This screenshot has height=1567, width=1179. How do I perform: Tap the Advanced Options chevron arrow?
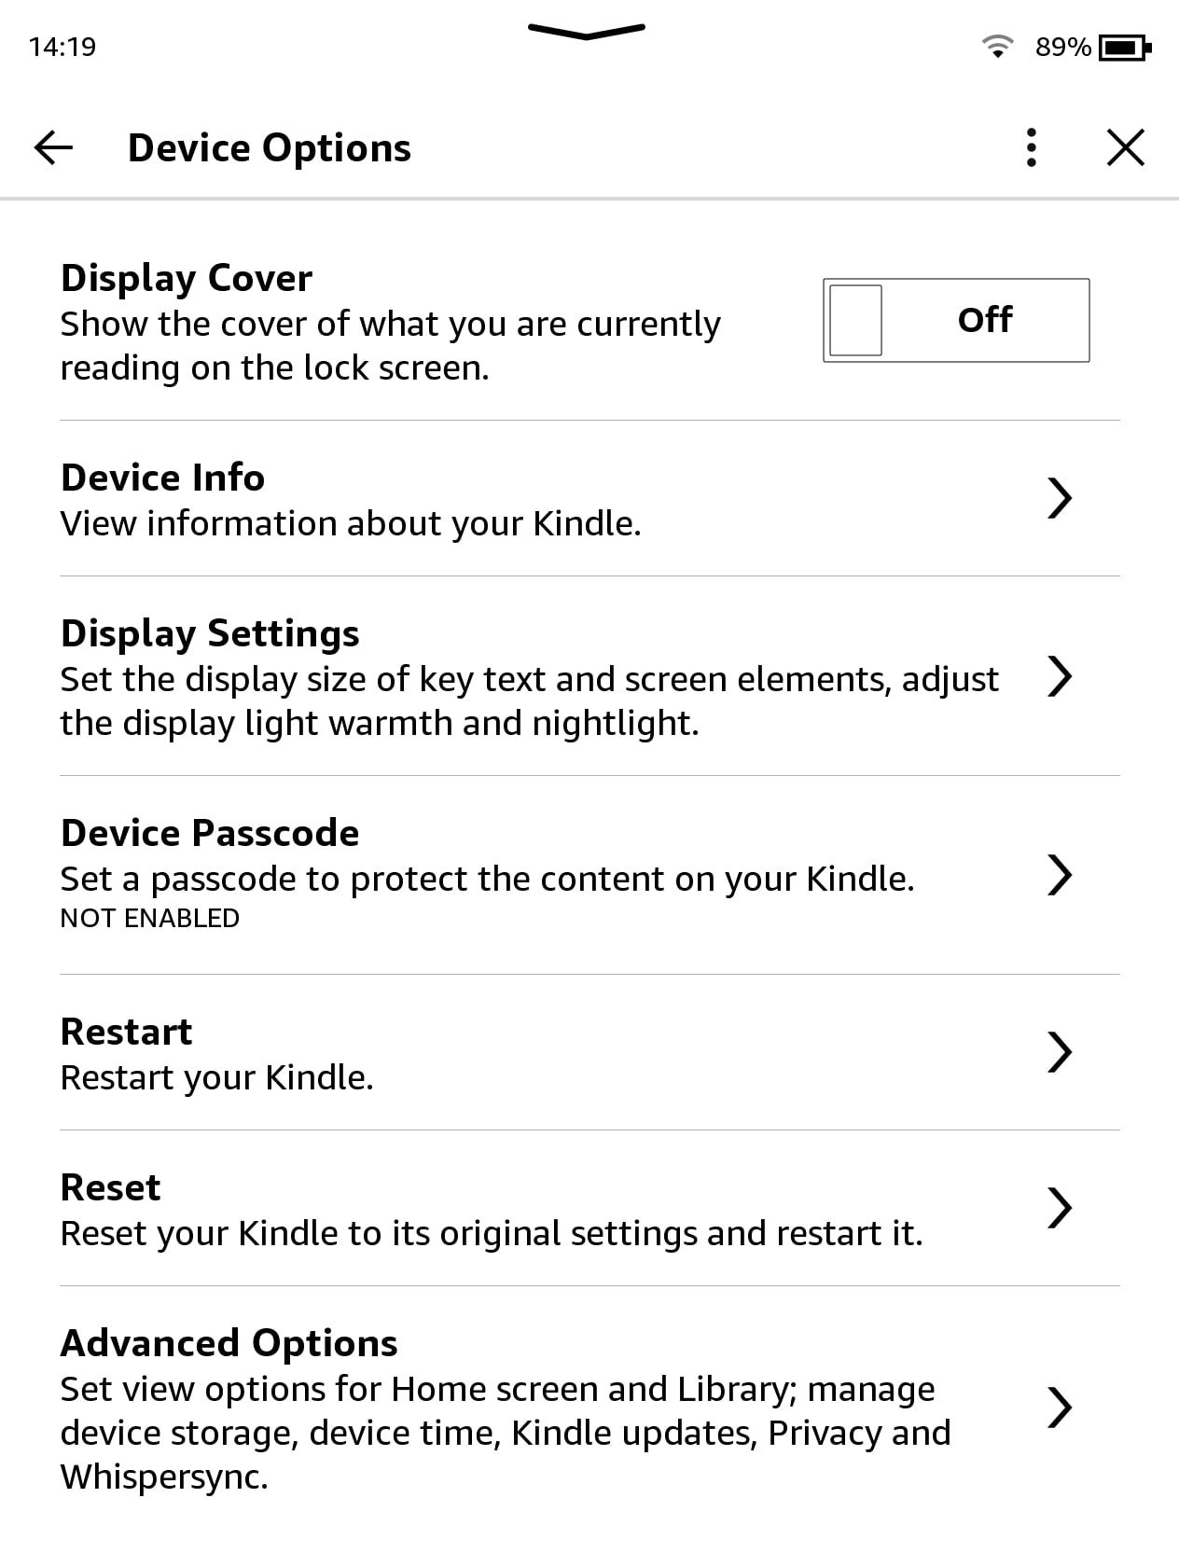point(1059,1408)
